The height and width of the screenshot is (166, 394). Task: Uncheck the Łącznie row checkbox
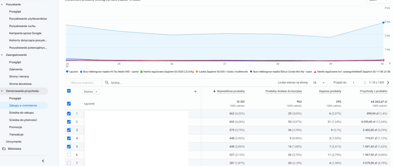[x=69, y=103]
